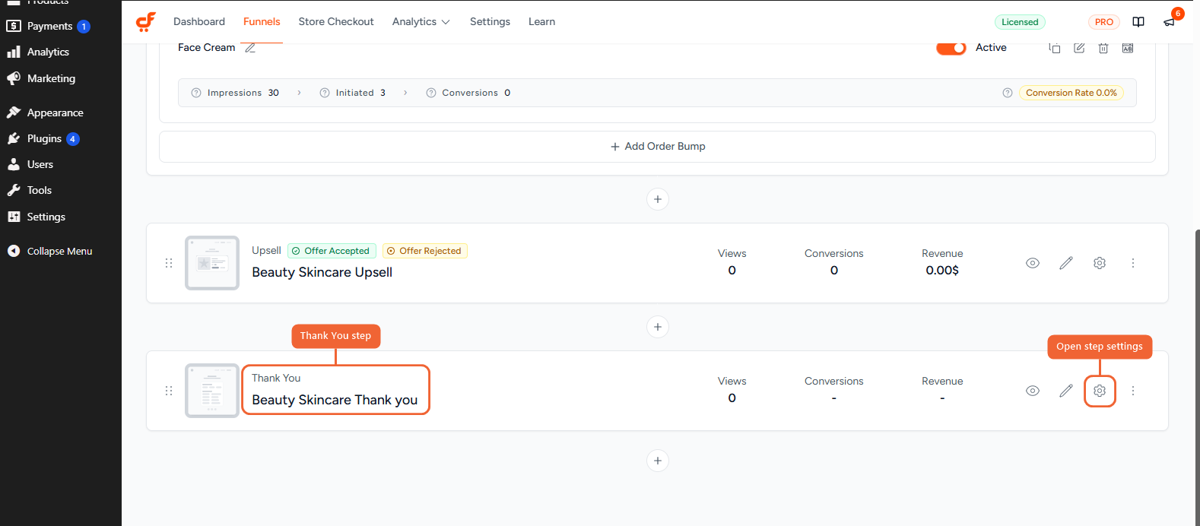The height and width of the screenshot is (526, 1200).
Task: Click the Offer Accepted tag
Action: click(x=332, y=251)
